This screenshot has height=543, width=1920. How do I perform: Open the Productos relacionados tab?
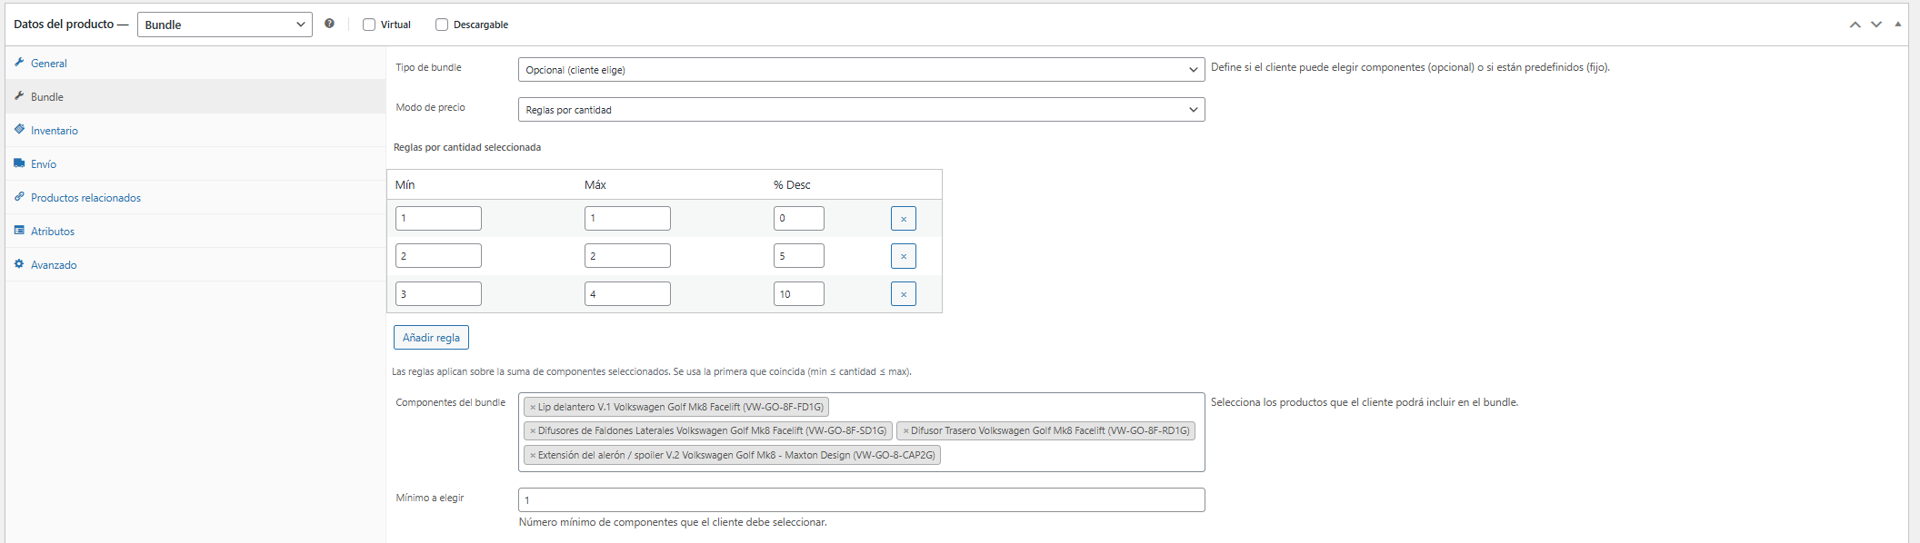pyautogui.click(x=195, y=198)
